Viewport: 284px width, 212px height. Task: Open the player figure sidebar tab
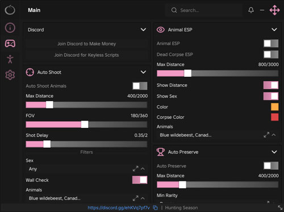tap(10, 59)
